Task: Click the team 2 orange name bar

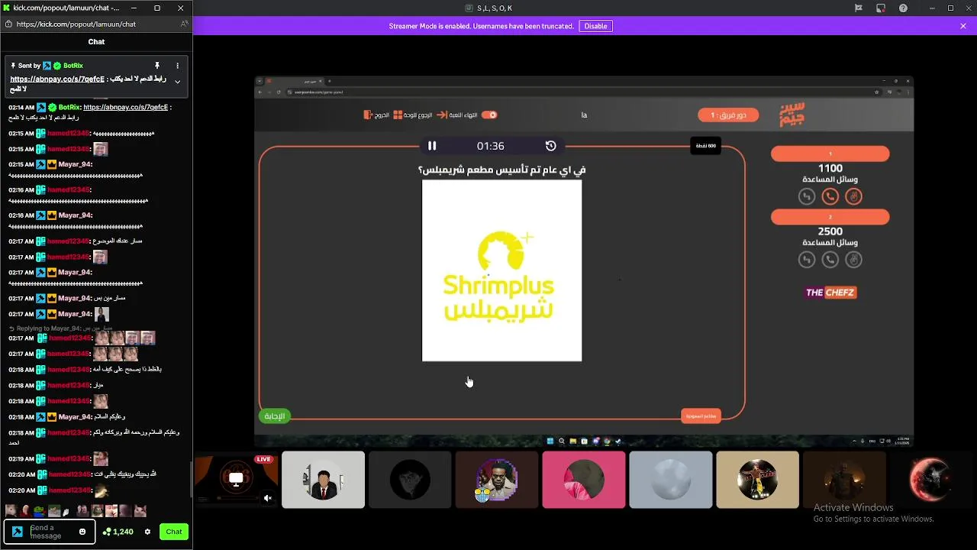Action: tap(830, 218)
